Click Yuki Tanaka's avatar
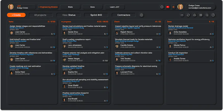 [117, 60]
